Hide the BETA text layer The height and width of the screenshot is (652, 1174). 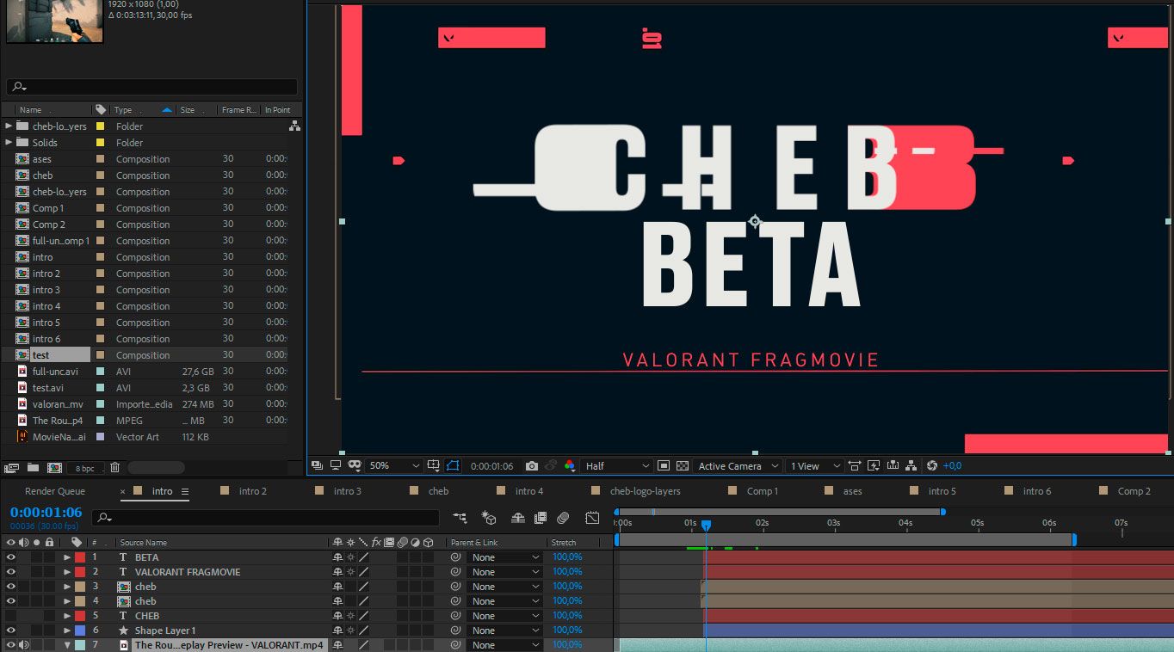coord(9,557)
